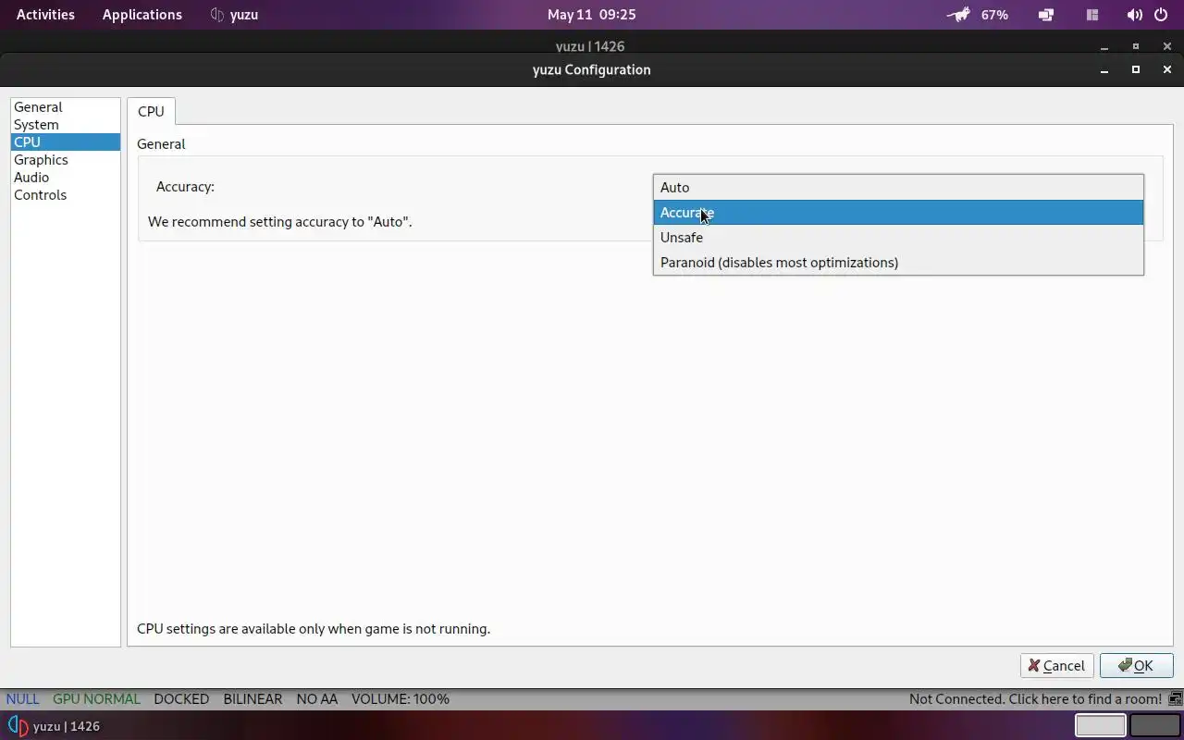Click the CPU settings availability note

pos(314,629)
